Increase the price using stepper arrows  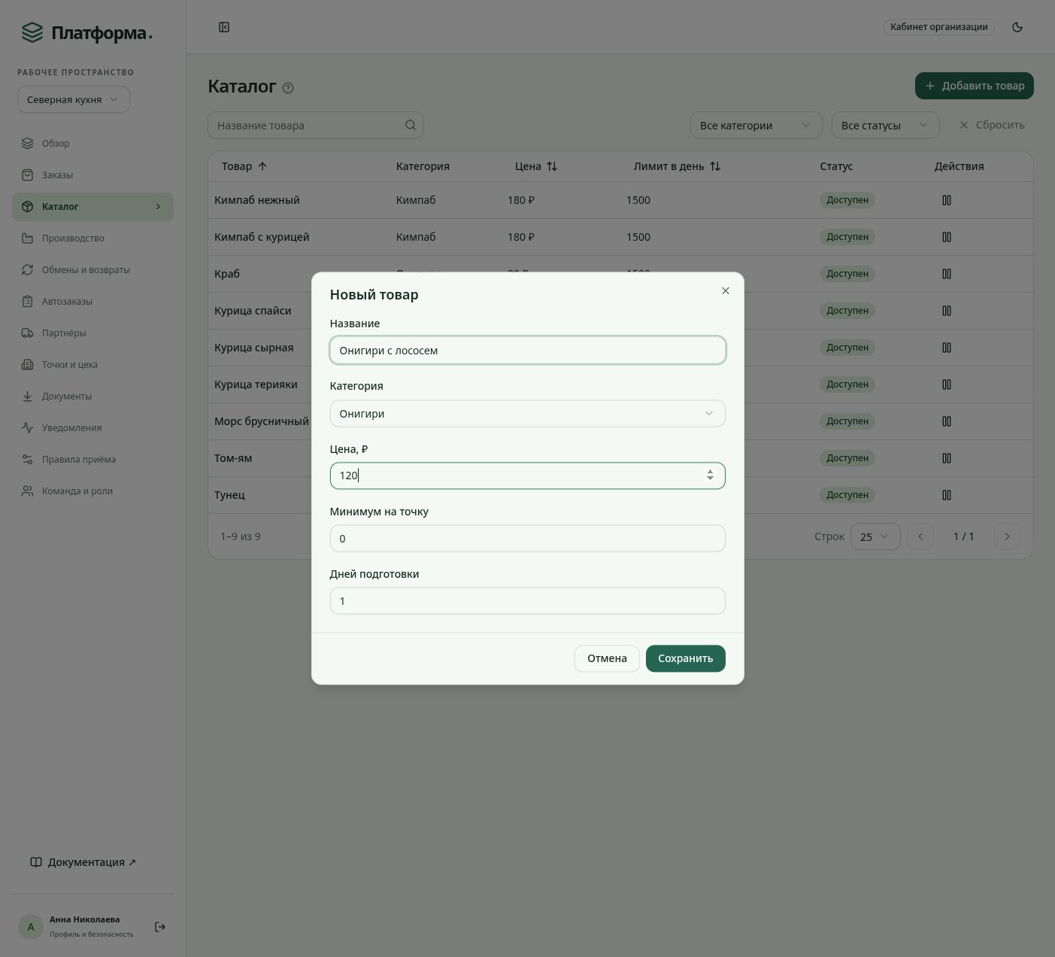[710, 472]
